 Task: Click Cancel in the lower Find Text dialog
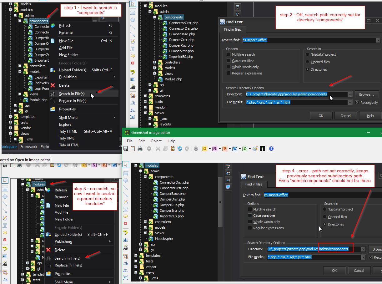click(359, 271)
